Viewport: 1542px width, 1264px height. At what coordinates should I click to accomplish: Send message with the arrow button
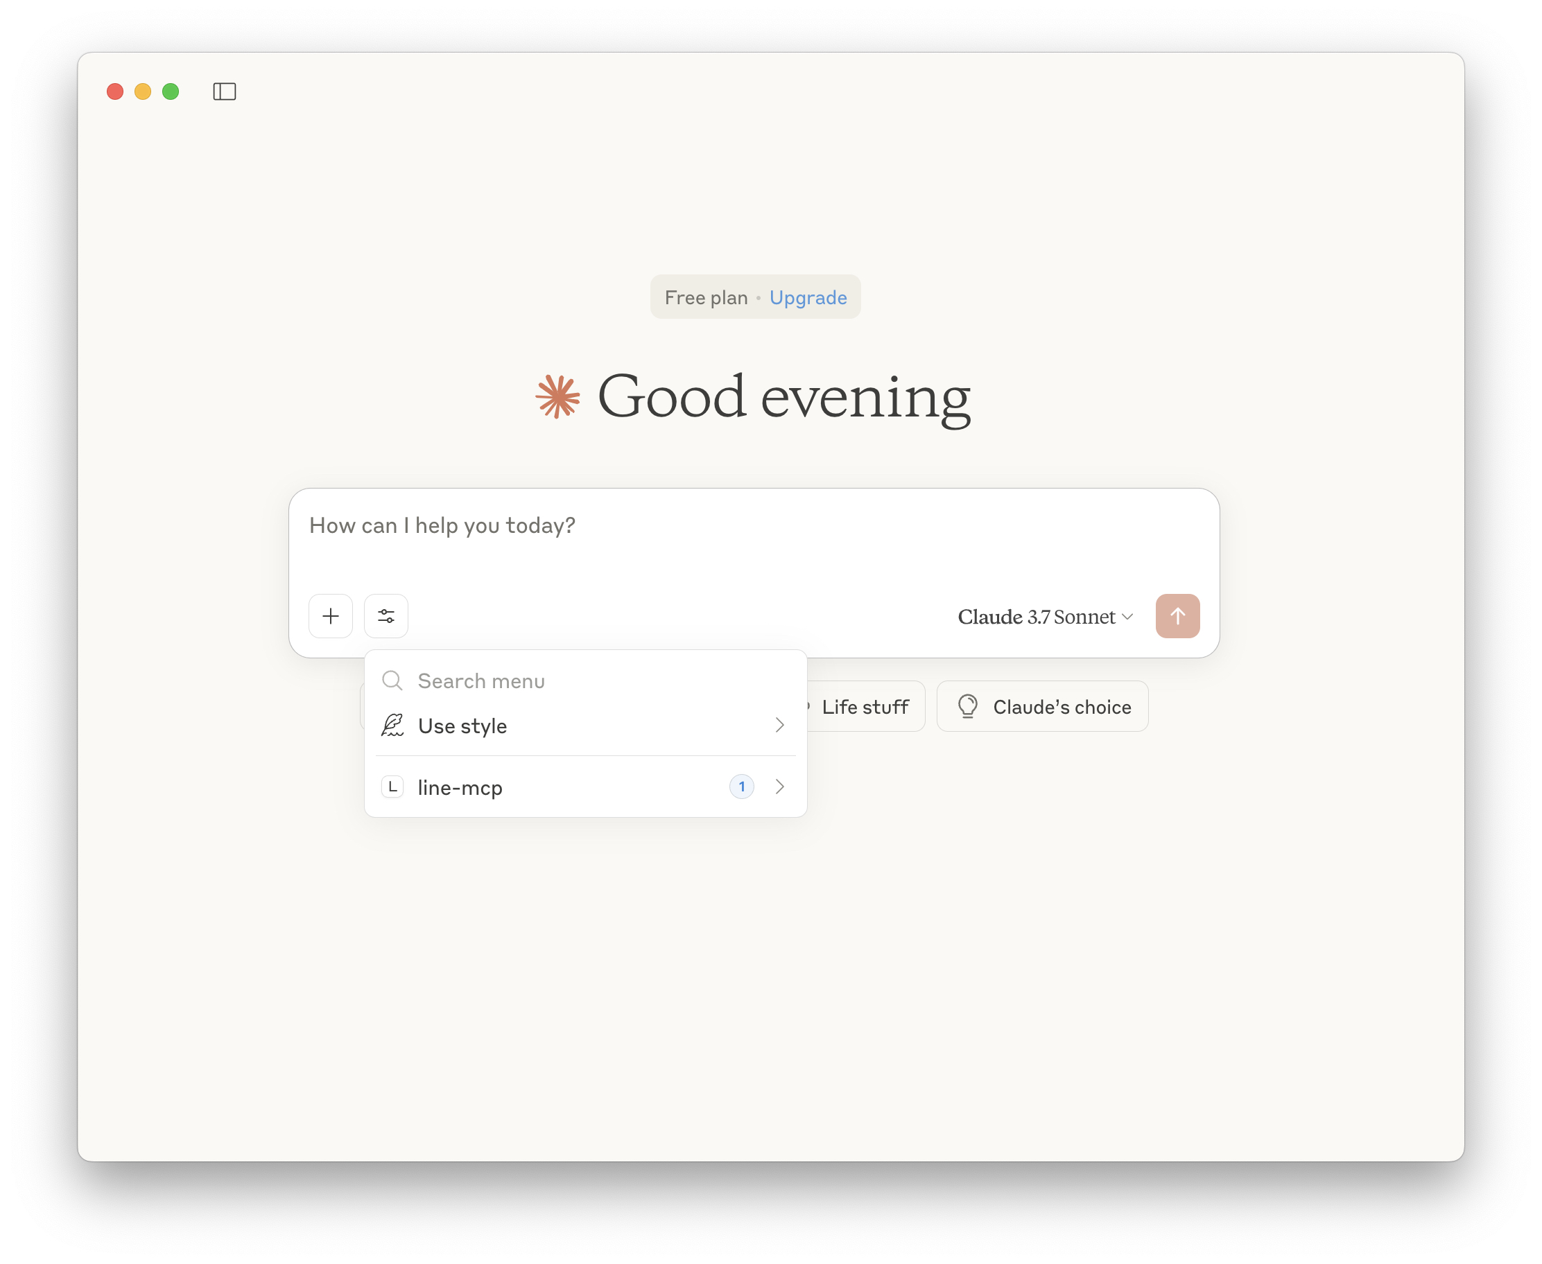coord(1177,616)
